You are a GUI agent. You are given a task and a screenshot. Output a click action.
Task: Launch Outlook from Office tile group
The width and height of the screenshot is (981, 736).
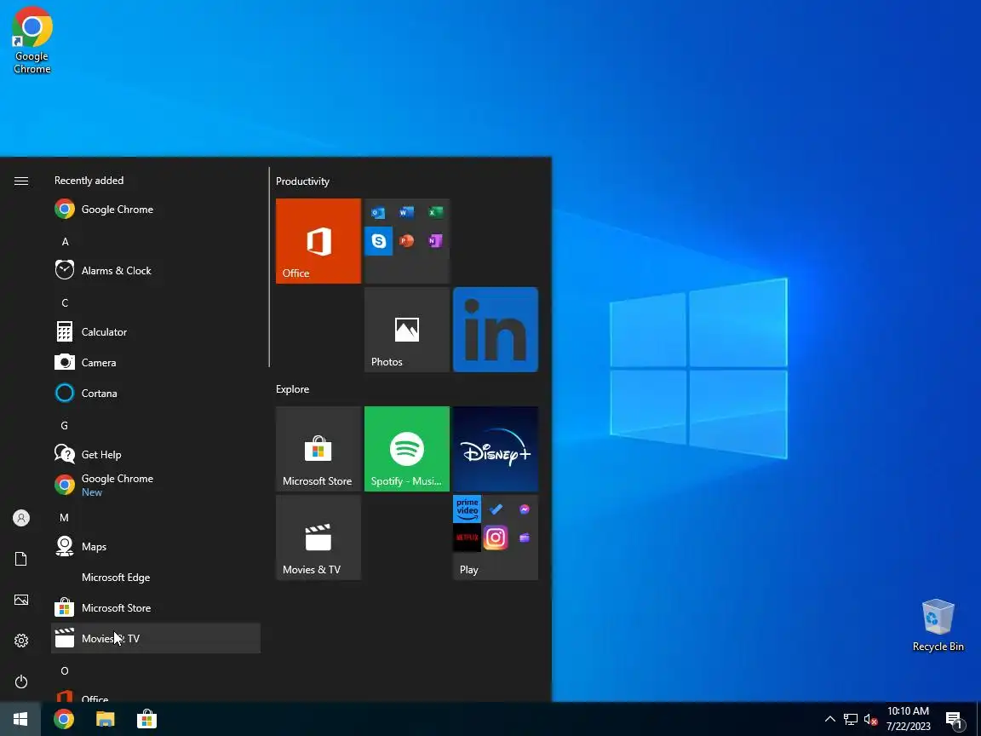click(378, 213)
